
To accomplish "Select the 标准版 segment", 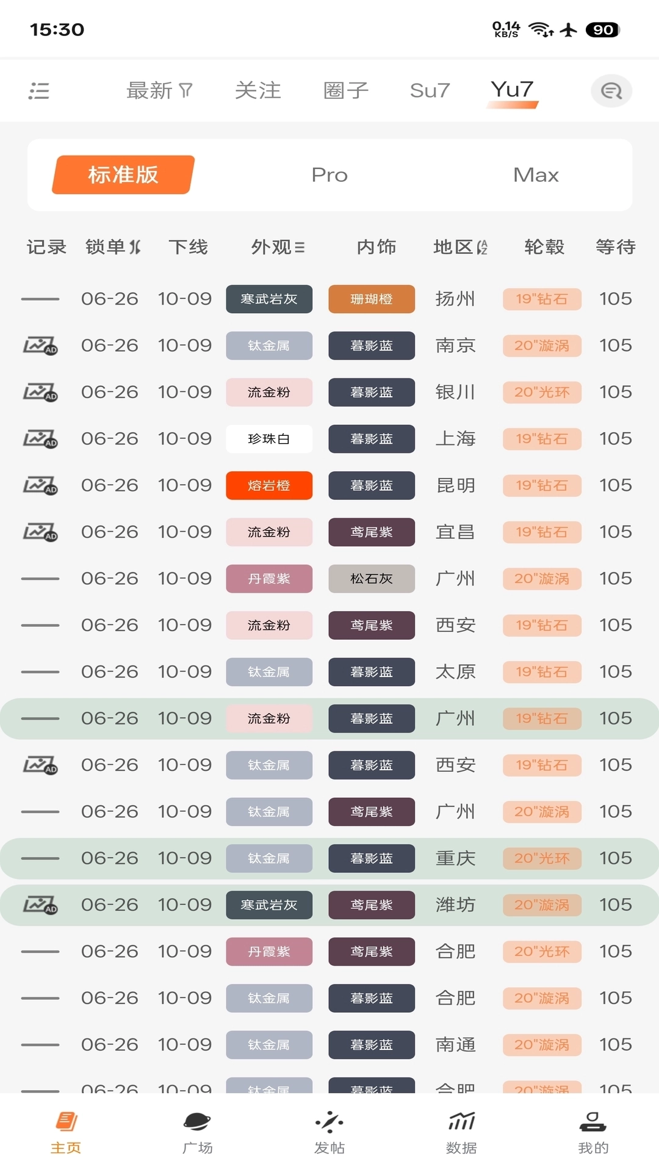I will (x=121, y=175).
